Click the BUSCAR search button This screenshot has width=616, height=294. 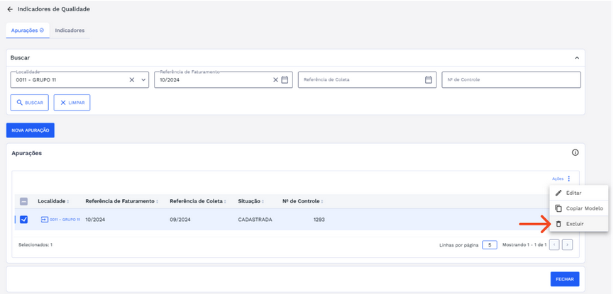(29, 103)
